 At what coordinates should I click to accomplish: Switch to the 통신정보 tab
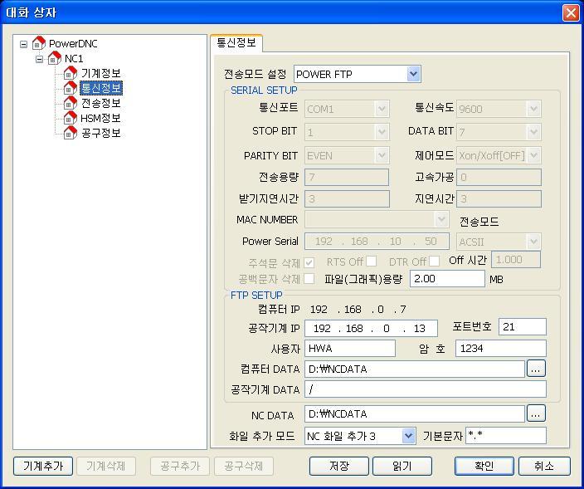pos(236,43)
